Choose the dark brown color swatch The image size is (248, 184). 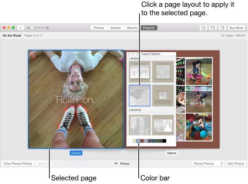coord(161,141)
